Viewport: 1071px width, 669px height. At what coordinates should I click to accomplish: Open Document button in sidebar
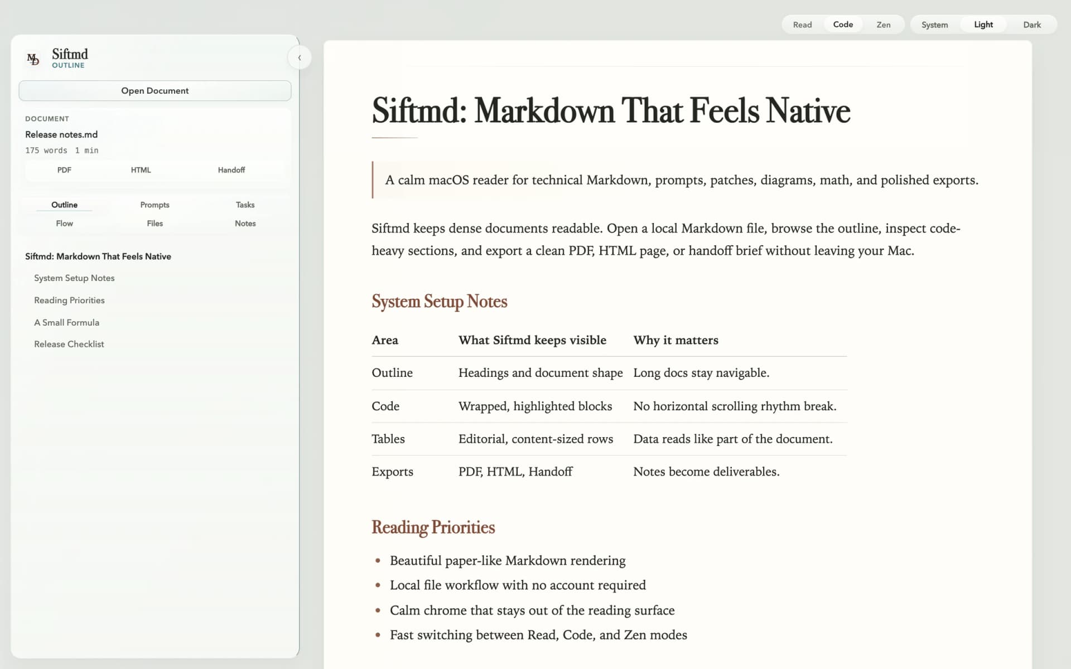point(155,91)
